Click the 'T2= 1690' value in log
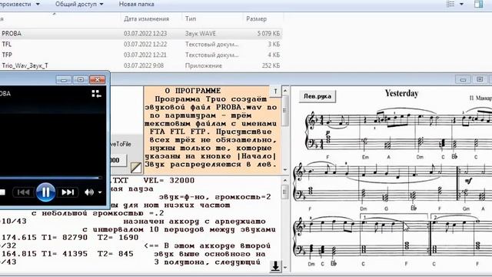This screenshot has height=277, width=492. click(x=118, y=238)
